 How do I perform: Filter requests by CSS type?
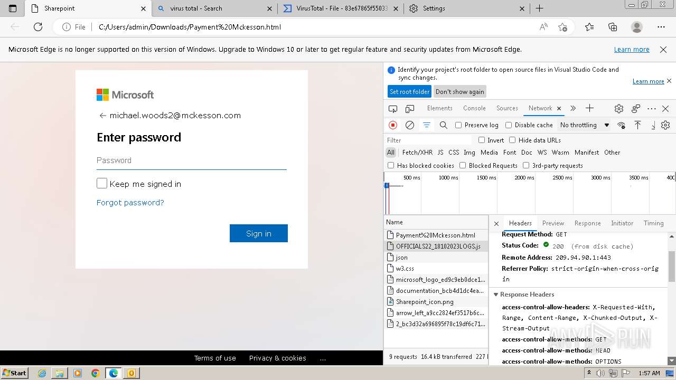pos(454,153)
